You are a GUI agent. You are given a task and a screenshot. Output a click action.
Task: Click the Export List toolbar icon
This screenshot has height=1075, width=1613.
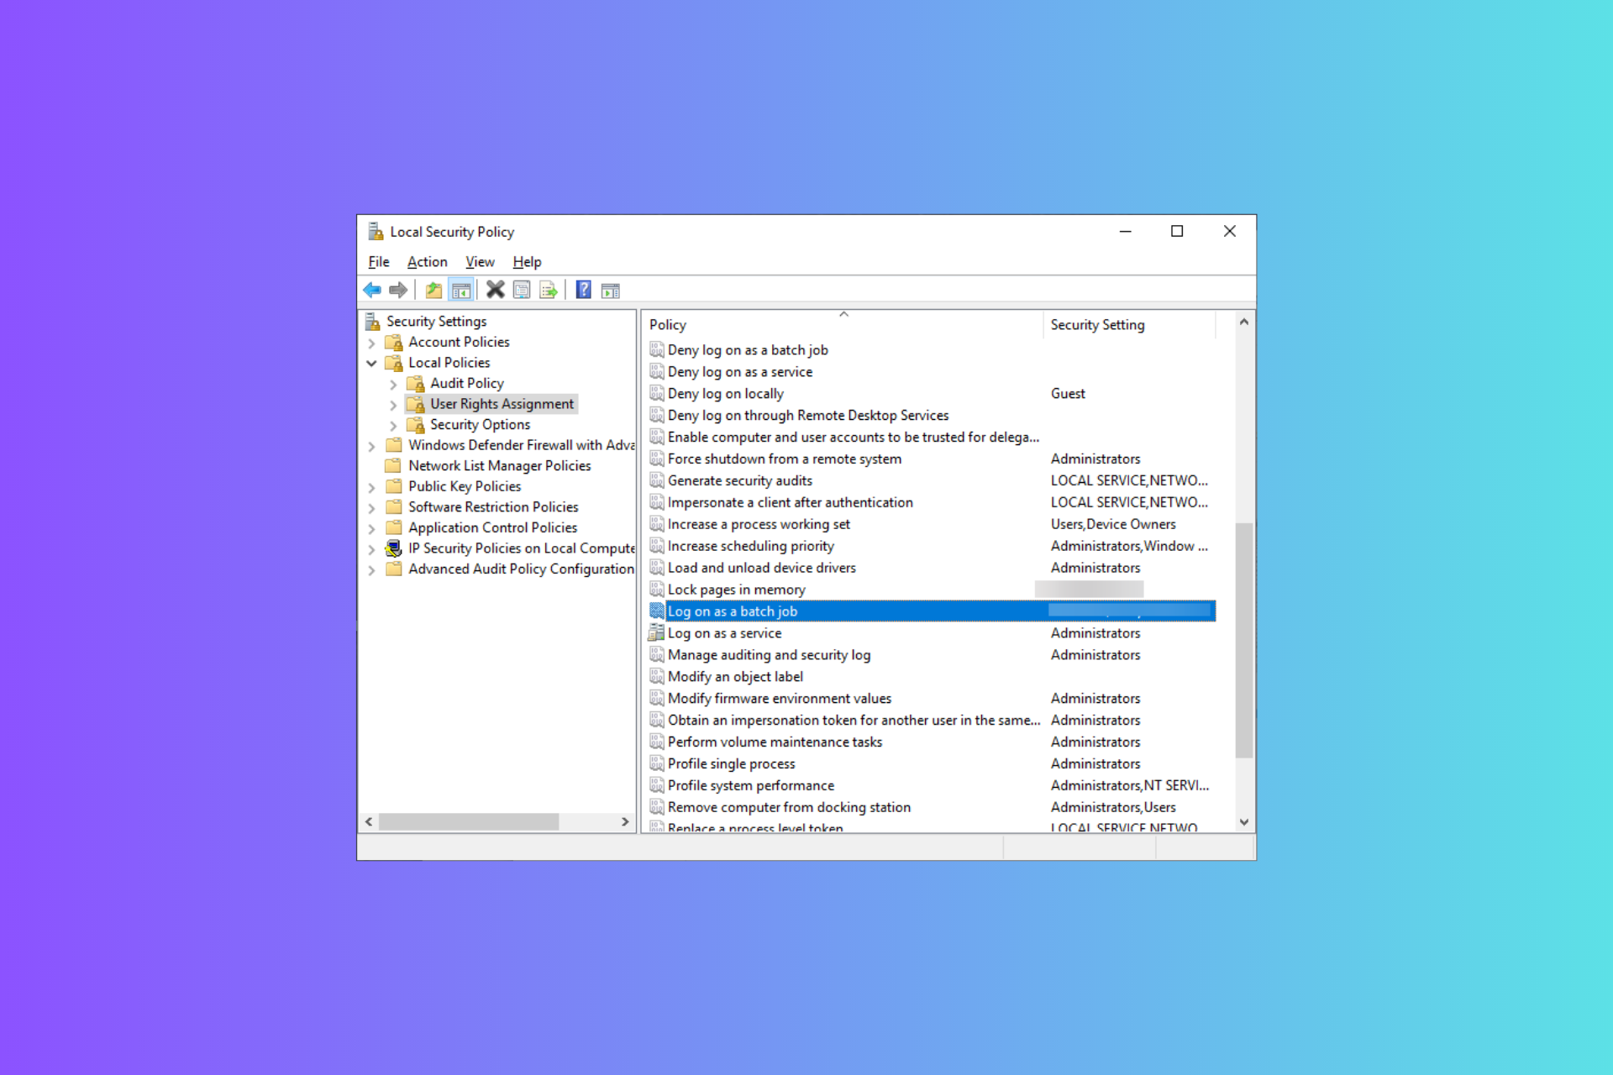[549, 290]
